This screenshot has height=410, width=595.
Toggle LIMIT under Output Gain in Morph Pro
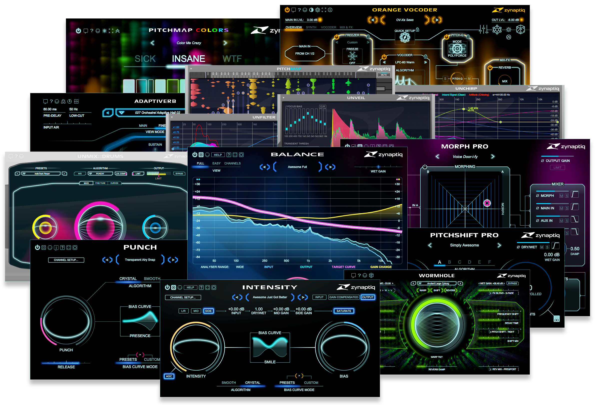(557, 167)
